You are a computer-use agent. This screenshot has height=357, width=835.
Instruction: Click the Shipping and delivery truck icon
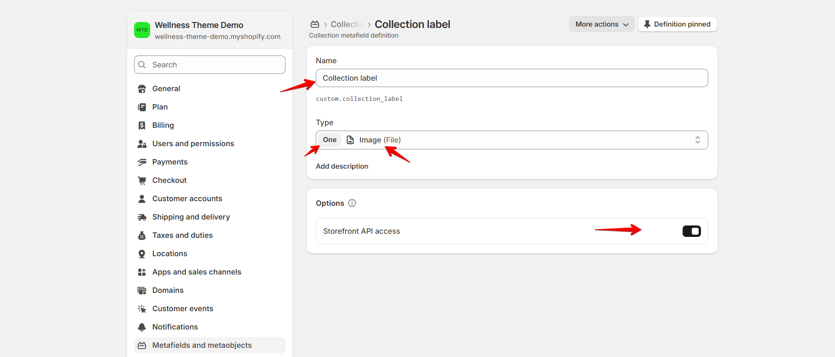pyautogui.click(x=142, y=217)
